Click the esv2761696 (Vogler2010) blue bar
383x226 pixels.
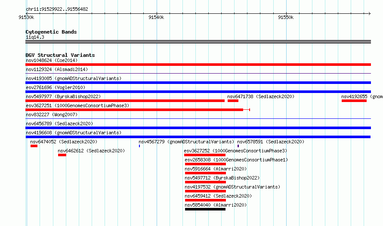[x=198, y=92]
